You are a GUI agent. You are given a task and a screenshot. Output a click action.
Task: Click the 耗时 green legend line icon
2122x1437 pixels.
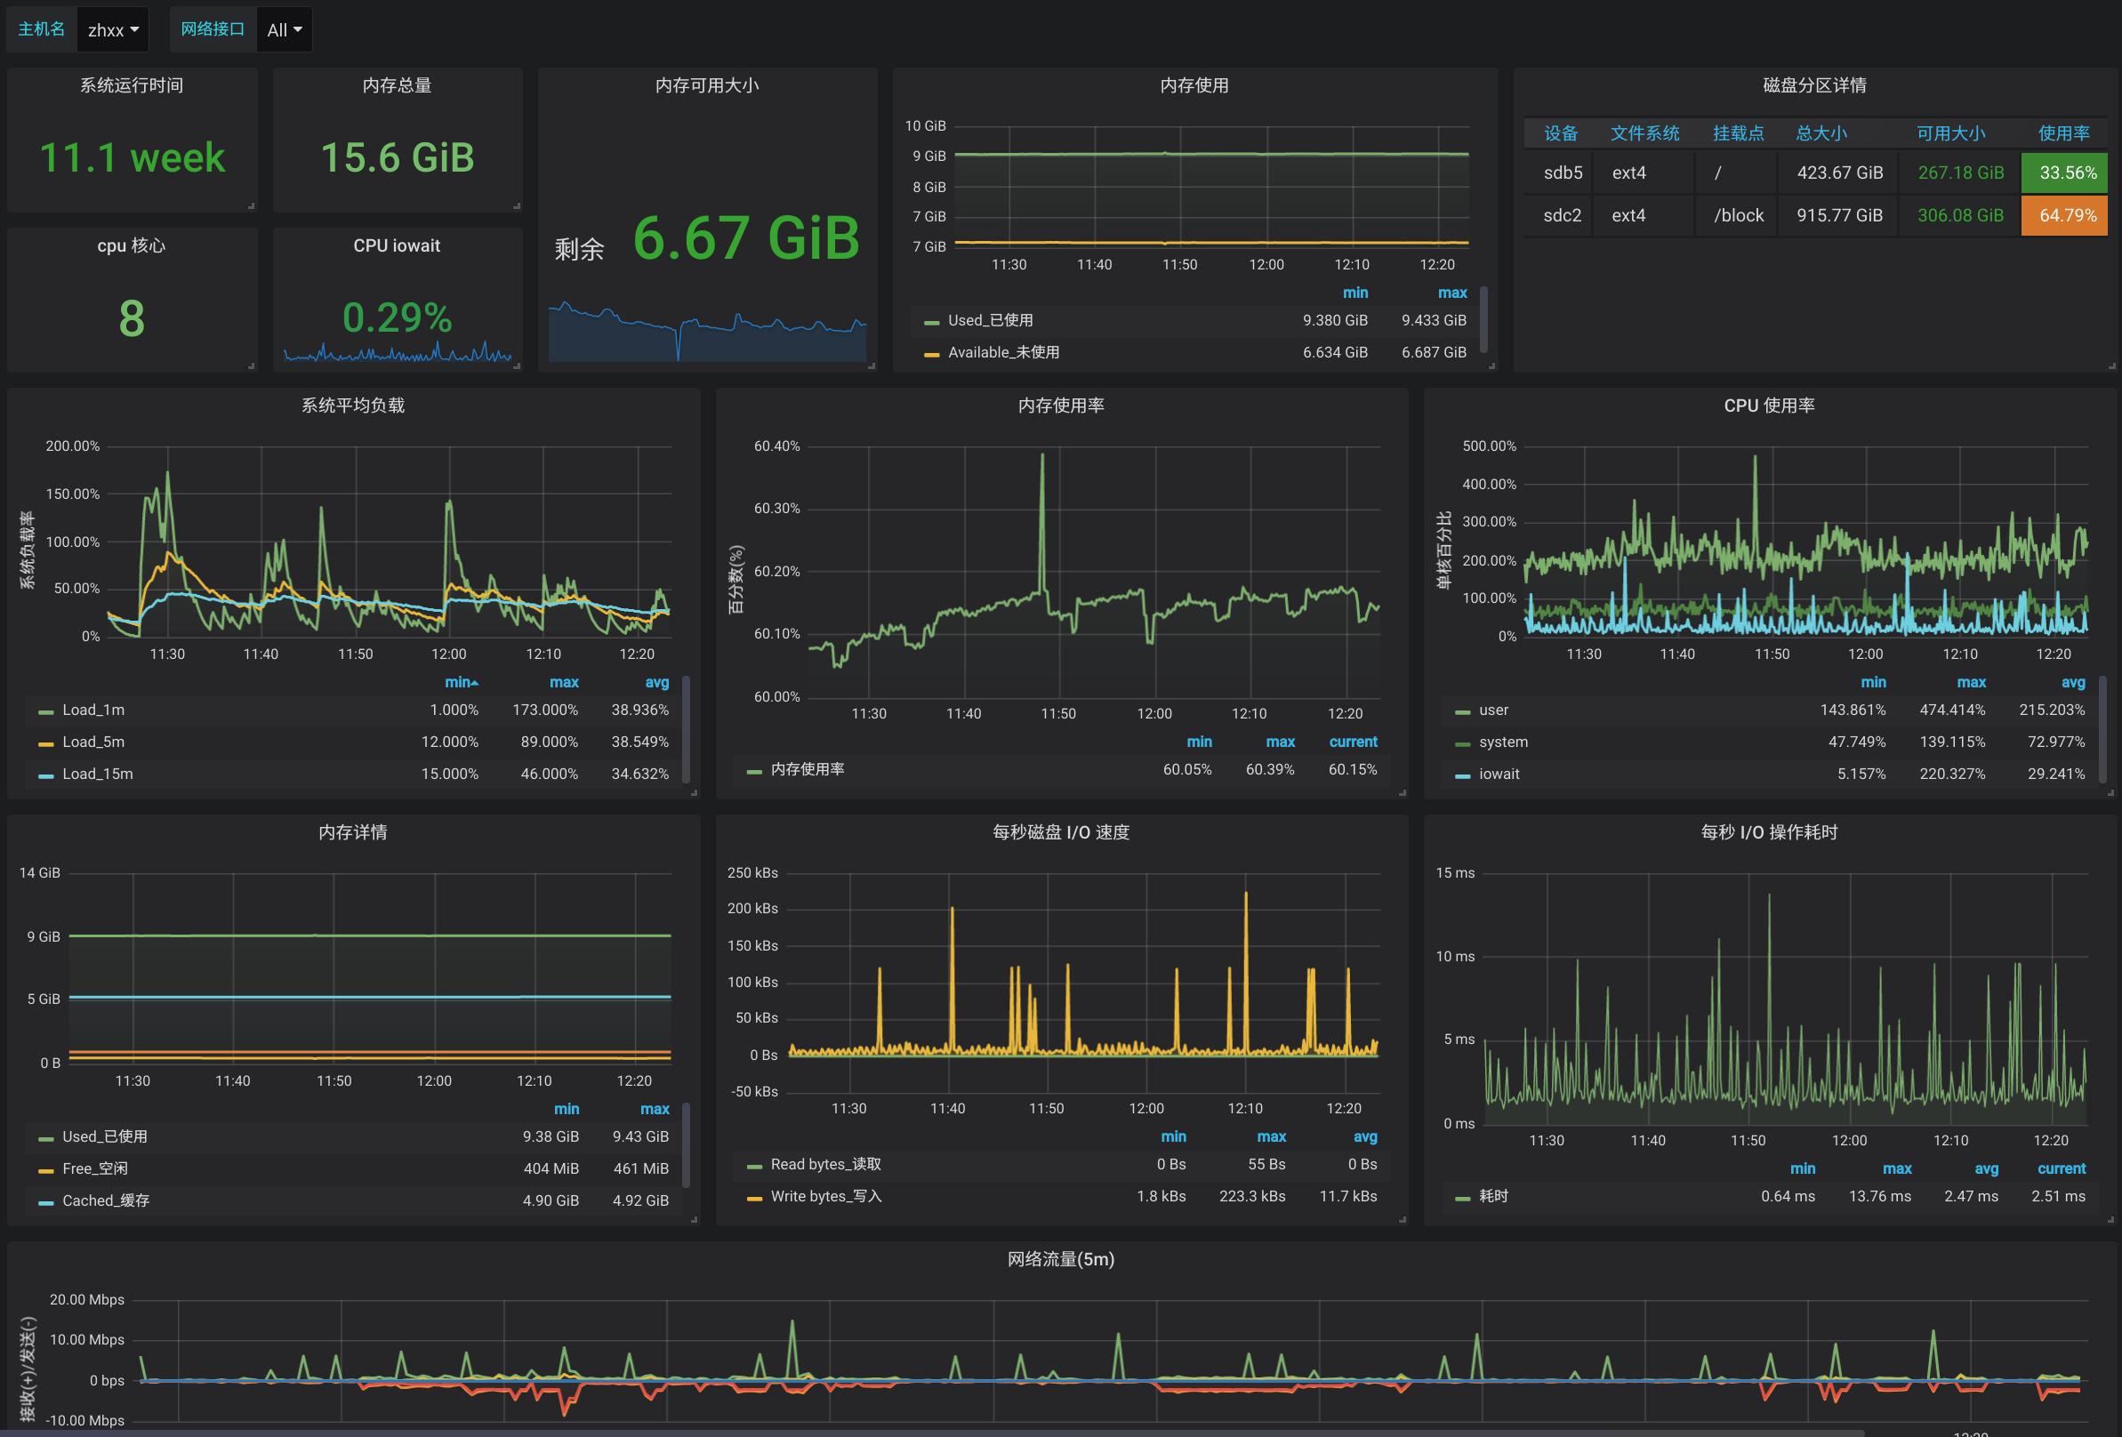(x=1463, y=1198)
